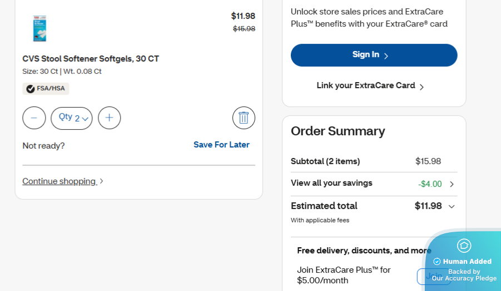The image size is (501, 291).
Task: Click the chevron next to Continue shopping
Action: (101, 181)
